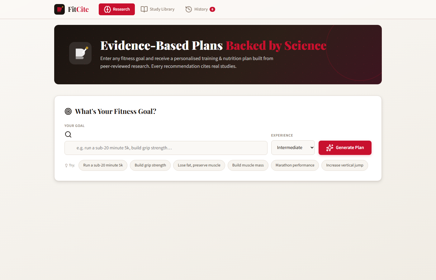Click the fitness goal text input field
436x280 pixels.
pos(166,148)
